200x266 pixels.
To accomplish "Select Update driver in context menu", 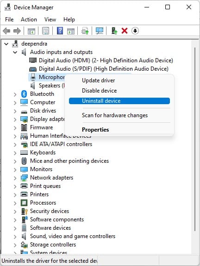I will point(98,80).
